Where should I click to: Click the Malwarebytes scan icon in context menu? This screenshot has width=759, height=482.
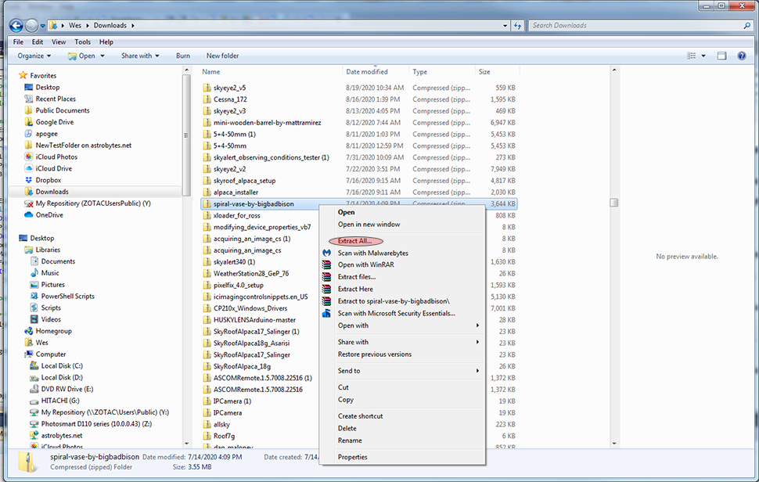coord(326,254)
